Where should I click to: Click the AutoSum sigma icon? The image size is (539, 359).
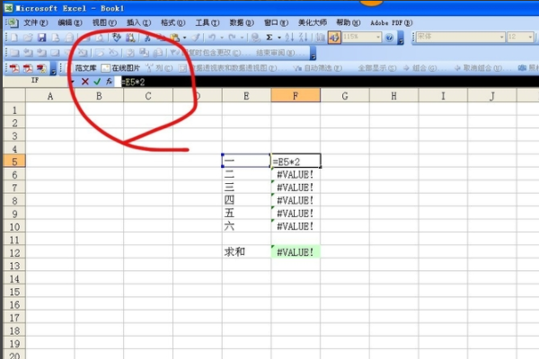(x=269, y=38)
